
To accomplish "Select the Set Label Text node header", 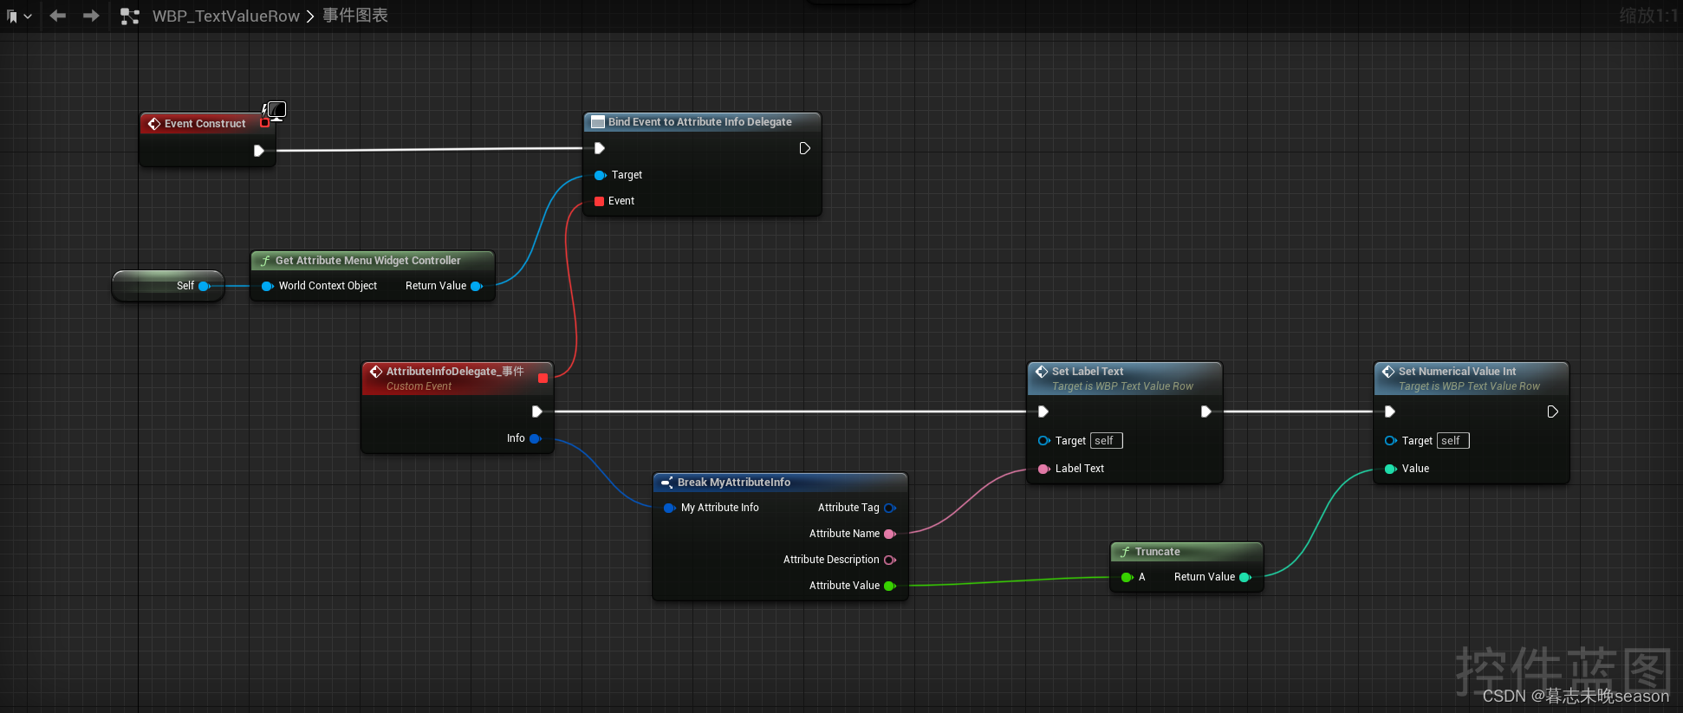I will click(x=1124, y=378).
